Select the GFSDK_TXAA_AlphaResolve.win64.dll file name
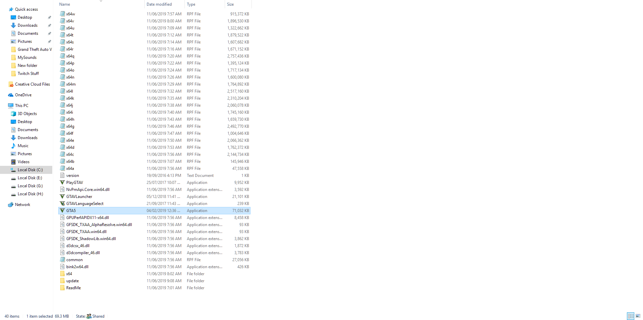 [x=99, y=225]
